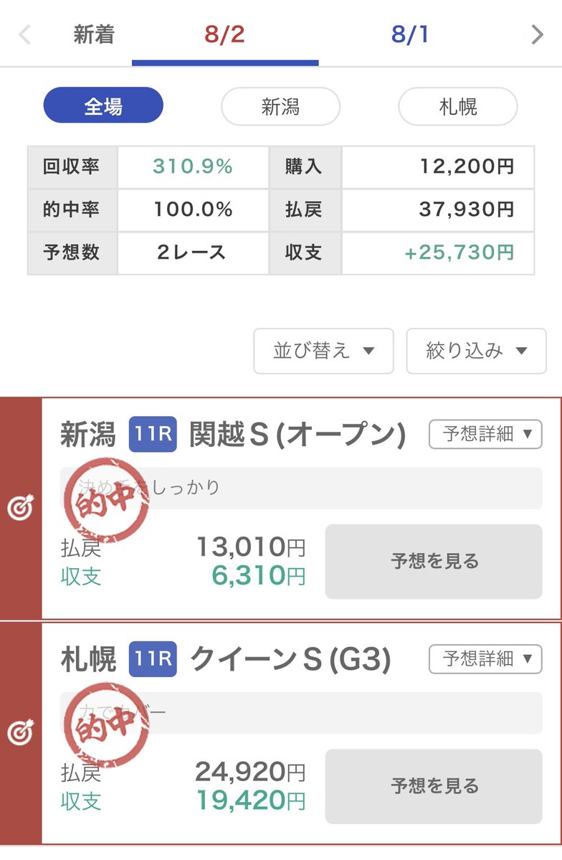Viewport: 562px width, 860px height.
Task: Tap the 11R badge for 札幌 クイーンS
Action: coord(153,659)
